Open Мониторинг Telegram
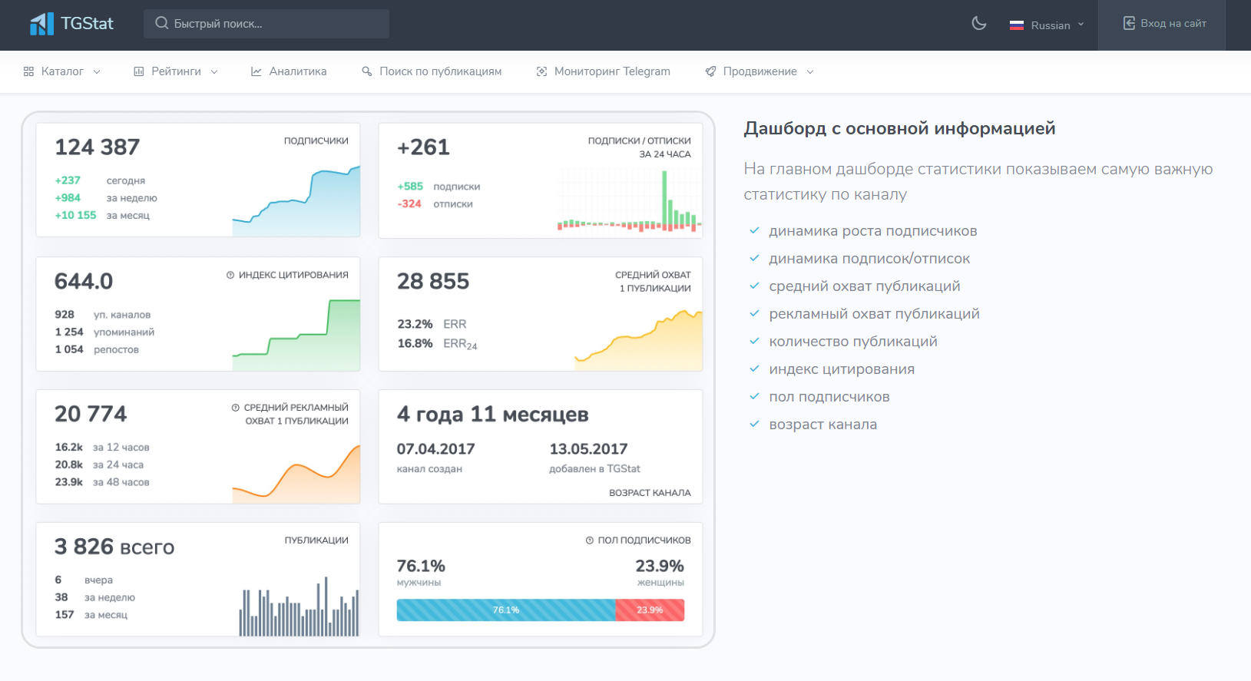The height and width of the screenshot is (681, 1251). click(604, 71)
